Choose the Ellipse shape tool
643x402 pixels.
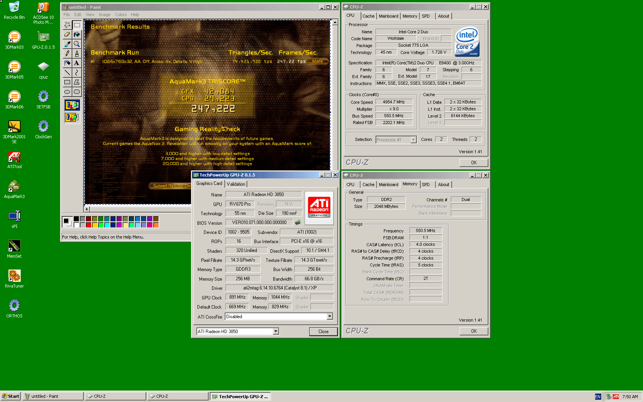pos(67,92)
